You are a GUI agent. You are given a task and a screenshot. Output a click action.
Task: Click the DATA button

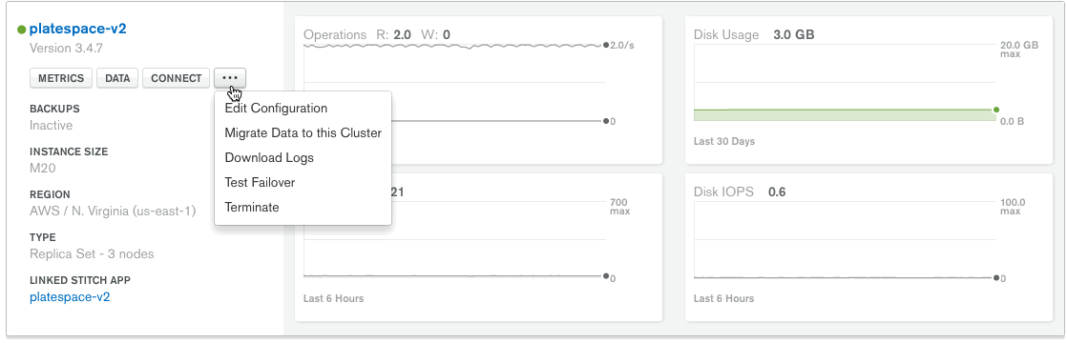pyautogui.click(x=117, y=78)
